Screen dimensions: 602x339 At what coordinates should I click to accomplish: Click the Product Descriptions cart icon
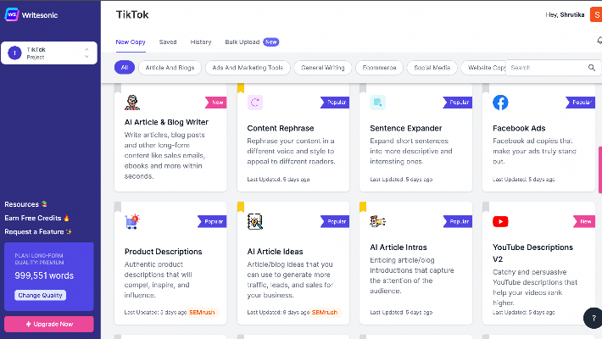coord(132,221)
